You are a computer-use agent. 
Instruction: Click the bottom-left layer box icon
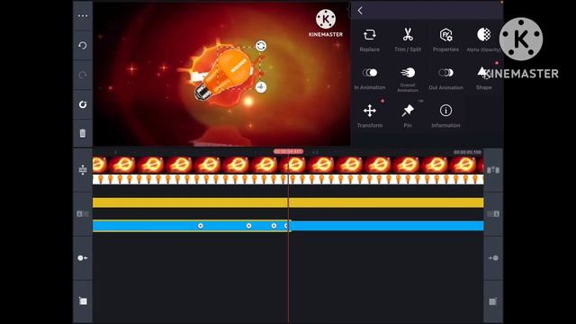(83, 301)
